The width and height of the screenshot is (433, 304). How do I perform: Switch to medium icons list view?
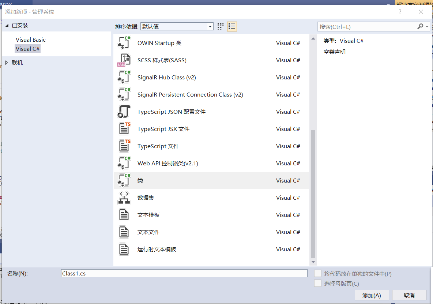click(x=232, y=26)
